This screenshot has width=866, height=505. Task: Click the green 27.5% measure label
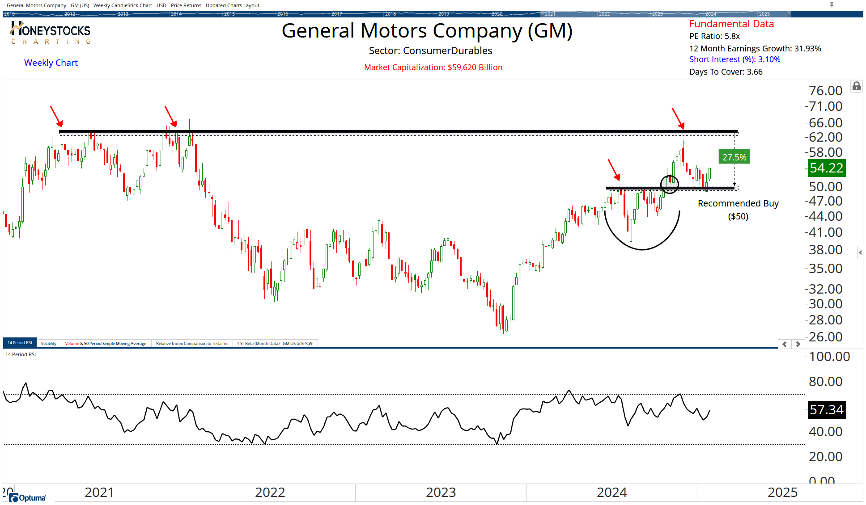tap(734, 157)
